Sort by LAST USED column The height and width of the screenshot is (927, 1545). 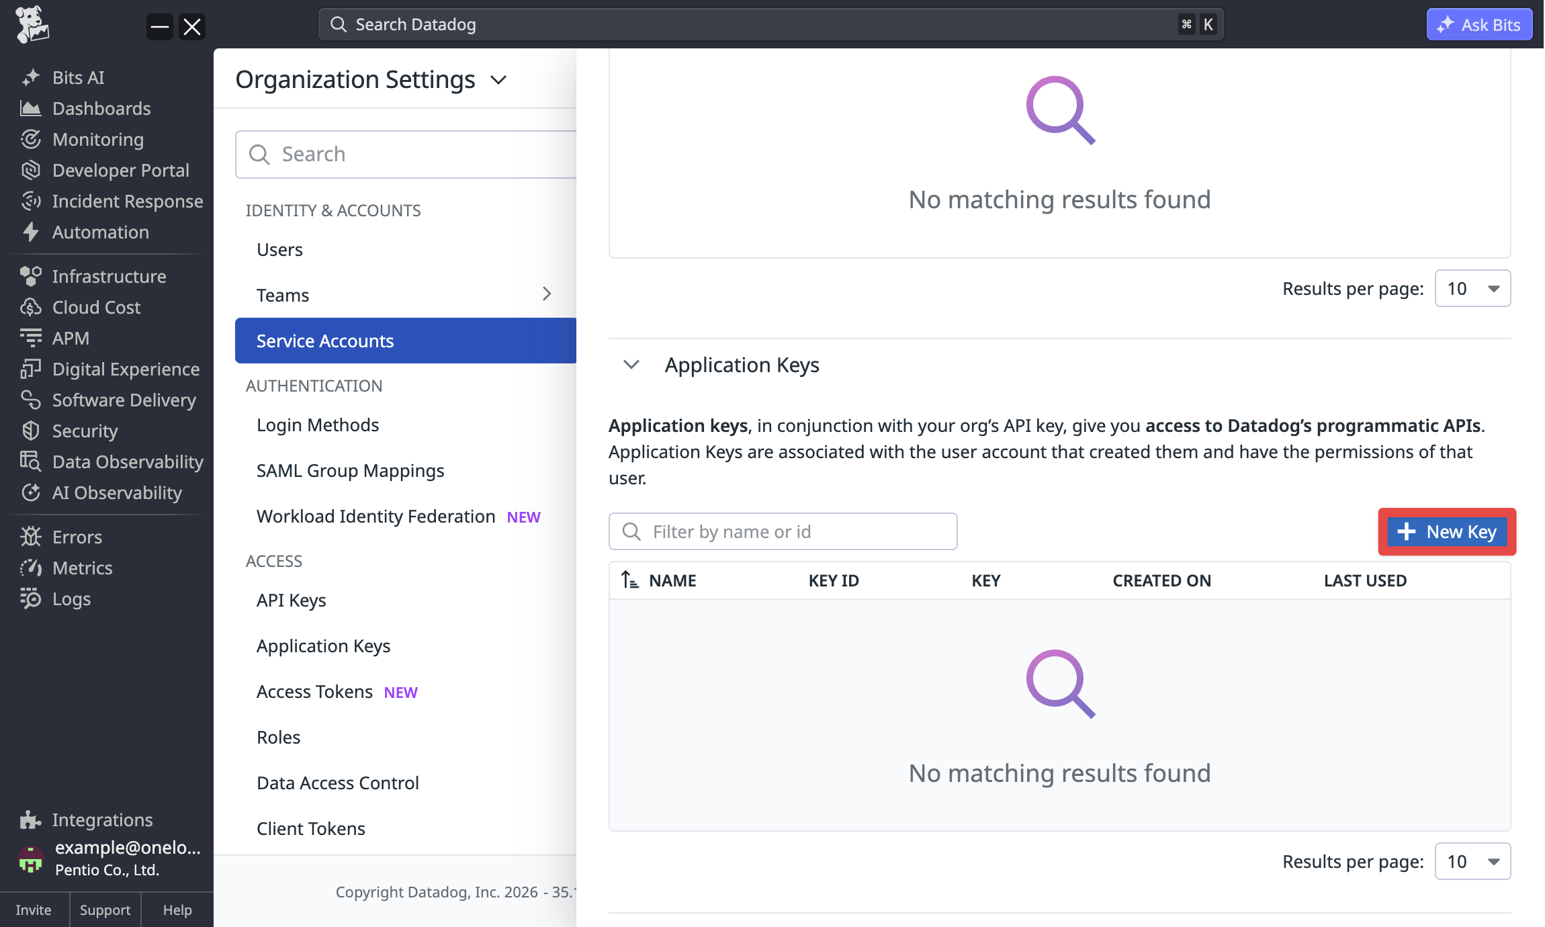point(1365,580)
